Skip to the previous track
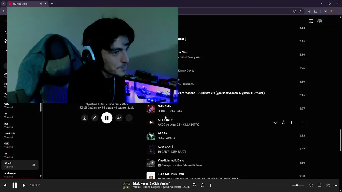 point(5,185)
